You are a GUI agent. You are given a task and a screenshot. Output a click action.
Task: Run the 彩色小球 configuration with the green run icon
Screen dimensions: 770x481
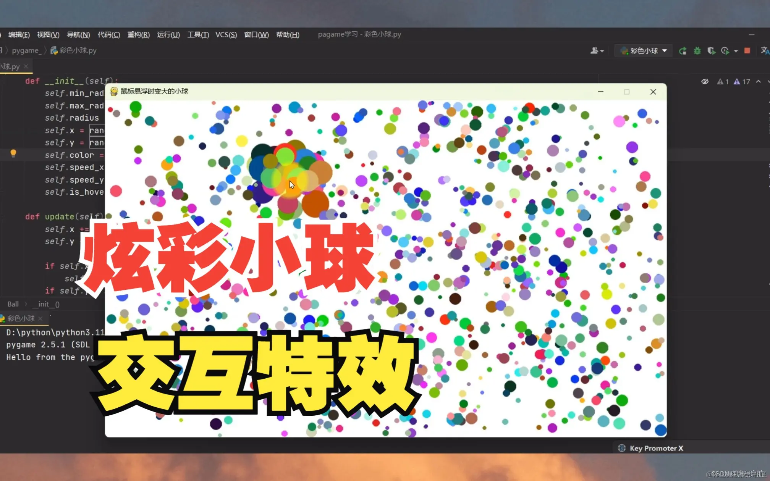click(x=683, y=50)
